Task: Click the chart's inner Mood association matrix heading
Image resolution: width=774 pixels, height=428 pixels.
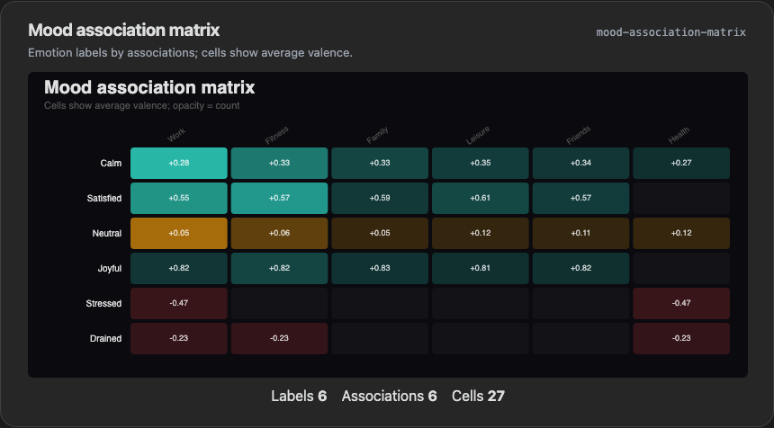Action: pos(149,87)
